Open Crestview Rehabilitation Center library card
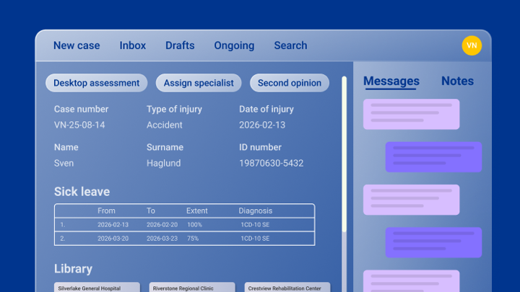This screenshot has width=520, height=292. tap(287, 287)
